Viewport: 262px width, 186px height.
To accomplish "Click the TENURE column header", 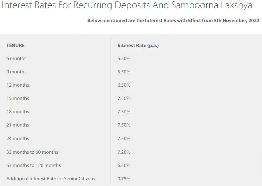I will [15, 46].
